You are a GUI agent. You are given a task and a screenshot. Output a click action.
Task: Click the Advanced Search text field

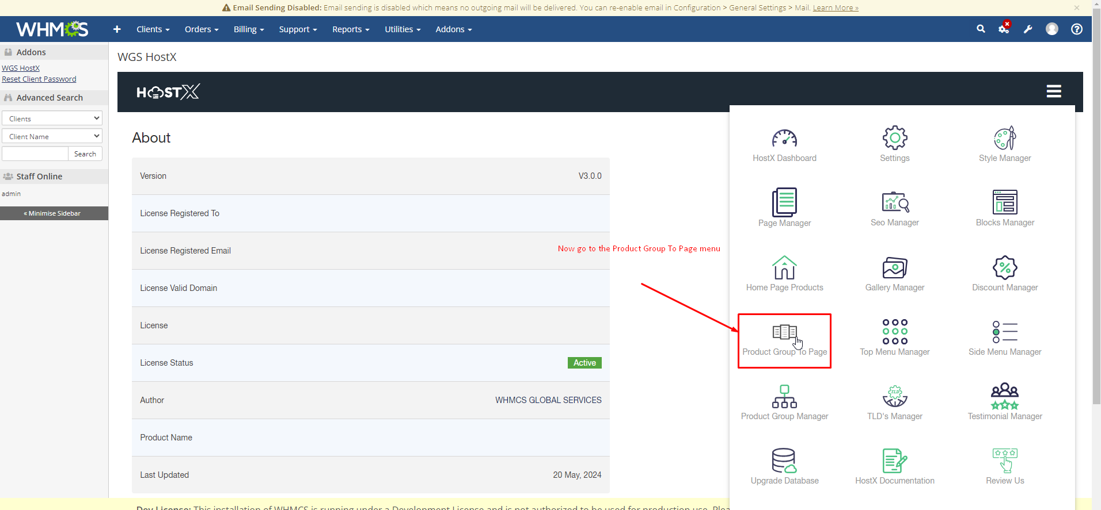tap(35, 154)
